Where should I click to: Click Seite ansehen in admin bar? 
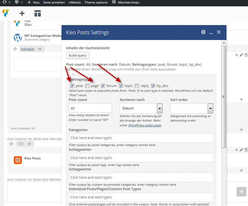click(54, 2)
